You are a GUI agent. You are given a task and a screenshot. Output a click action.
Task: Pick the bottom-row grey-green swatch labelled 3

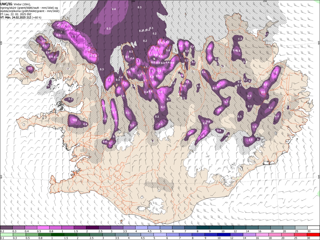point(109,235)
